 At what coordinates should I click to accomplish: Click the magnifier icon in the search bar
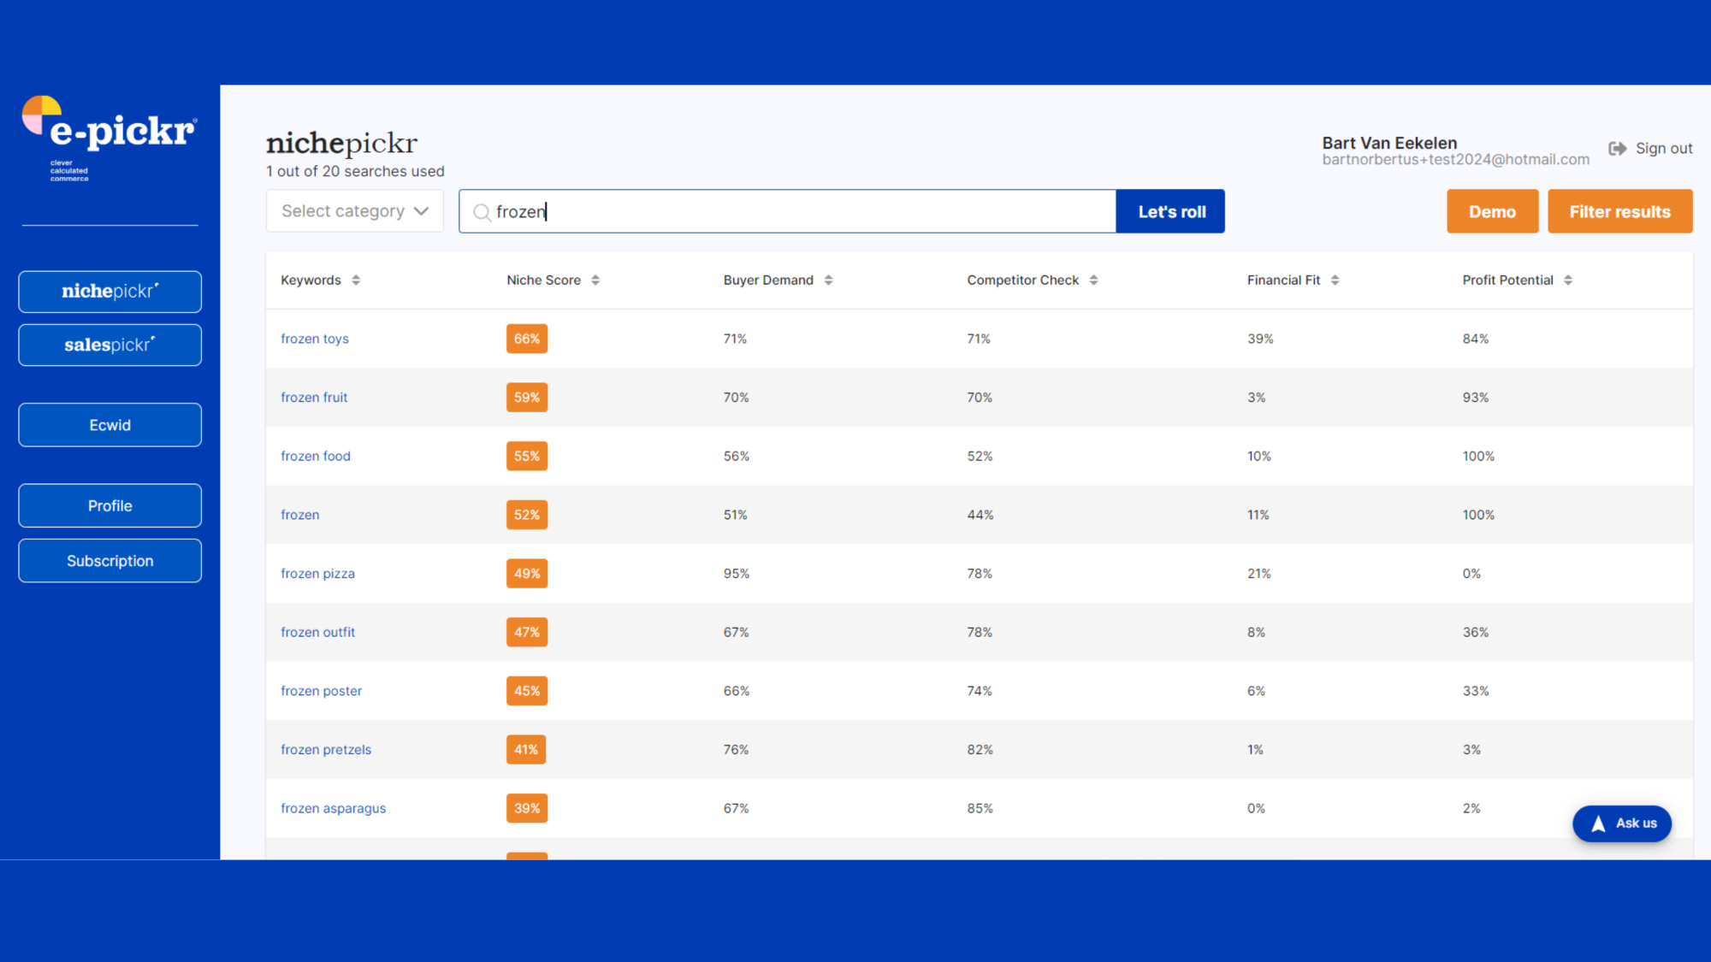pyautogui.click(x=481, y=211)
